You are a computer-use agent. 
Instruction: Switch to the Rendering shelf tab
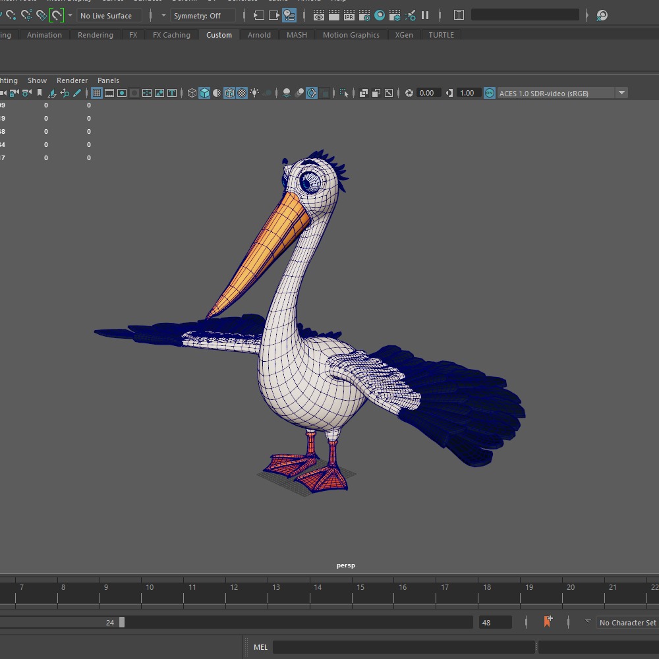[x=96, y=35]
